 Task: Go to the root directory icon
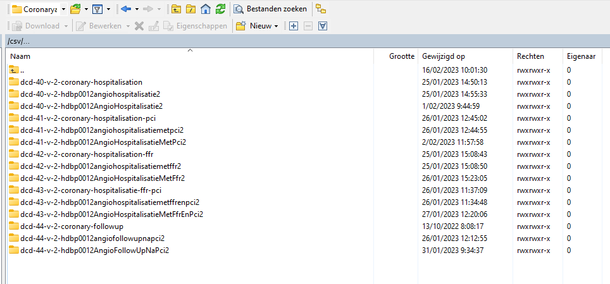[190, 9]
